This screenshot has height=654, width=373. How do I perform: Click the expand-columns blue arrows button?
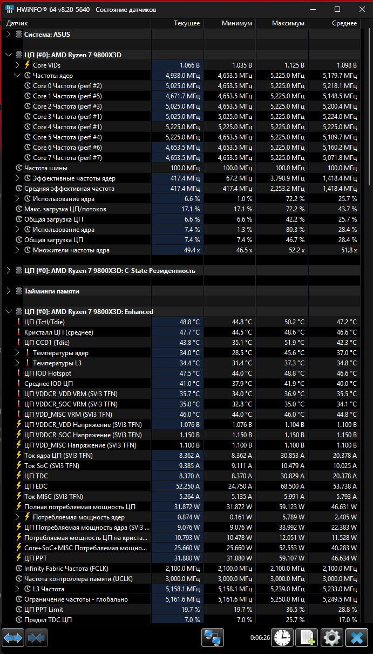[x=13, y=638]
